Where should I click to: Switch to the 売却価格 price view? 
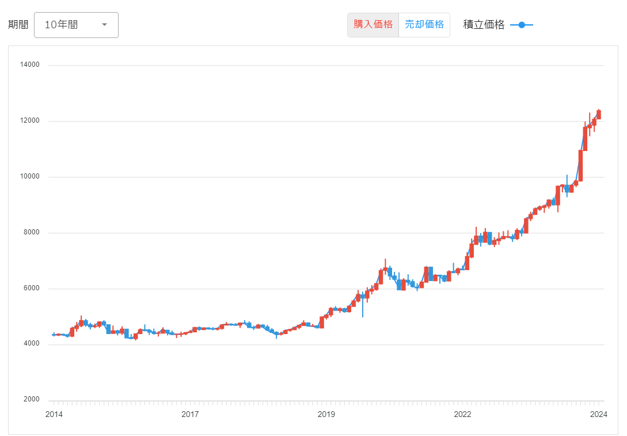pos(424,25)
